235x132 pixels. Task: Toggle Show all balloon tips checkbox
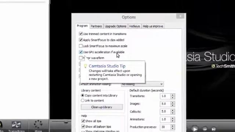tap(83, 126)
